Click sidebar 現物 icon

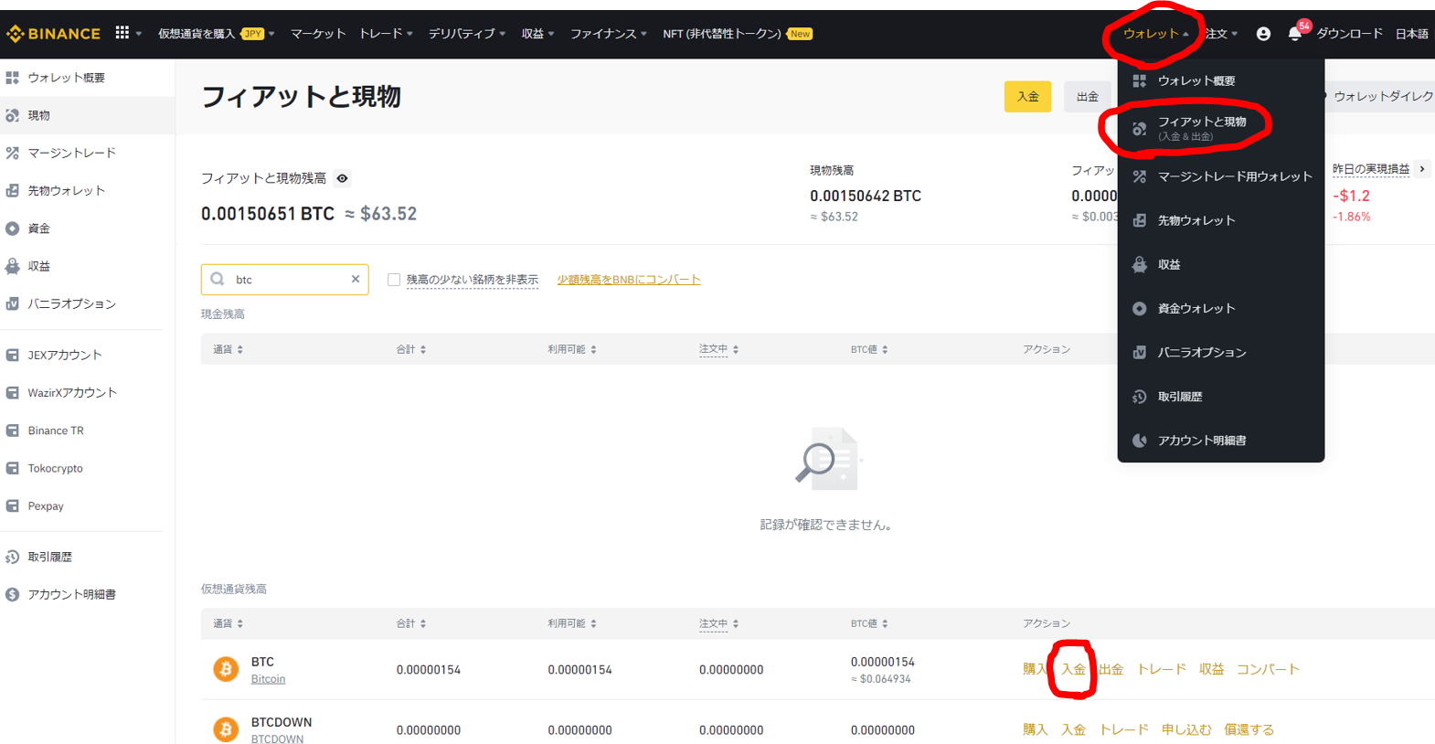[x=13, y=115]
